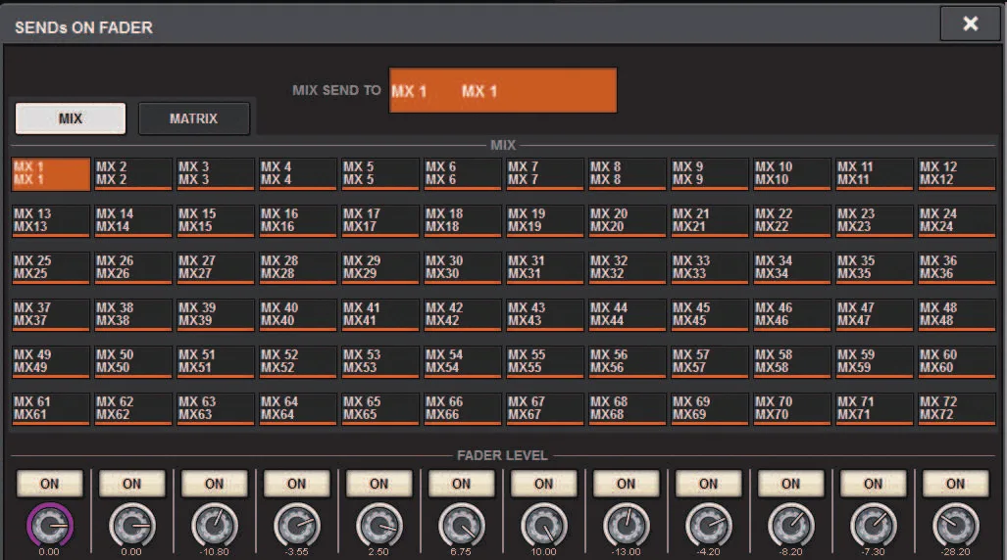Select the MX 13 mix bus button
The height and width of the screenshot is (560, 1007).
click(51, 220)
